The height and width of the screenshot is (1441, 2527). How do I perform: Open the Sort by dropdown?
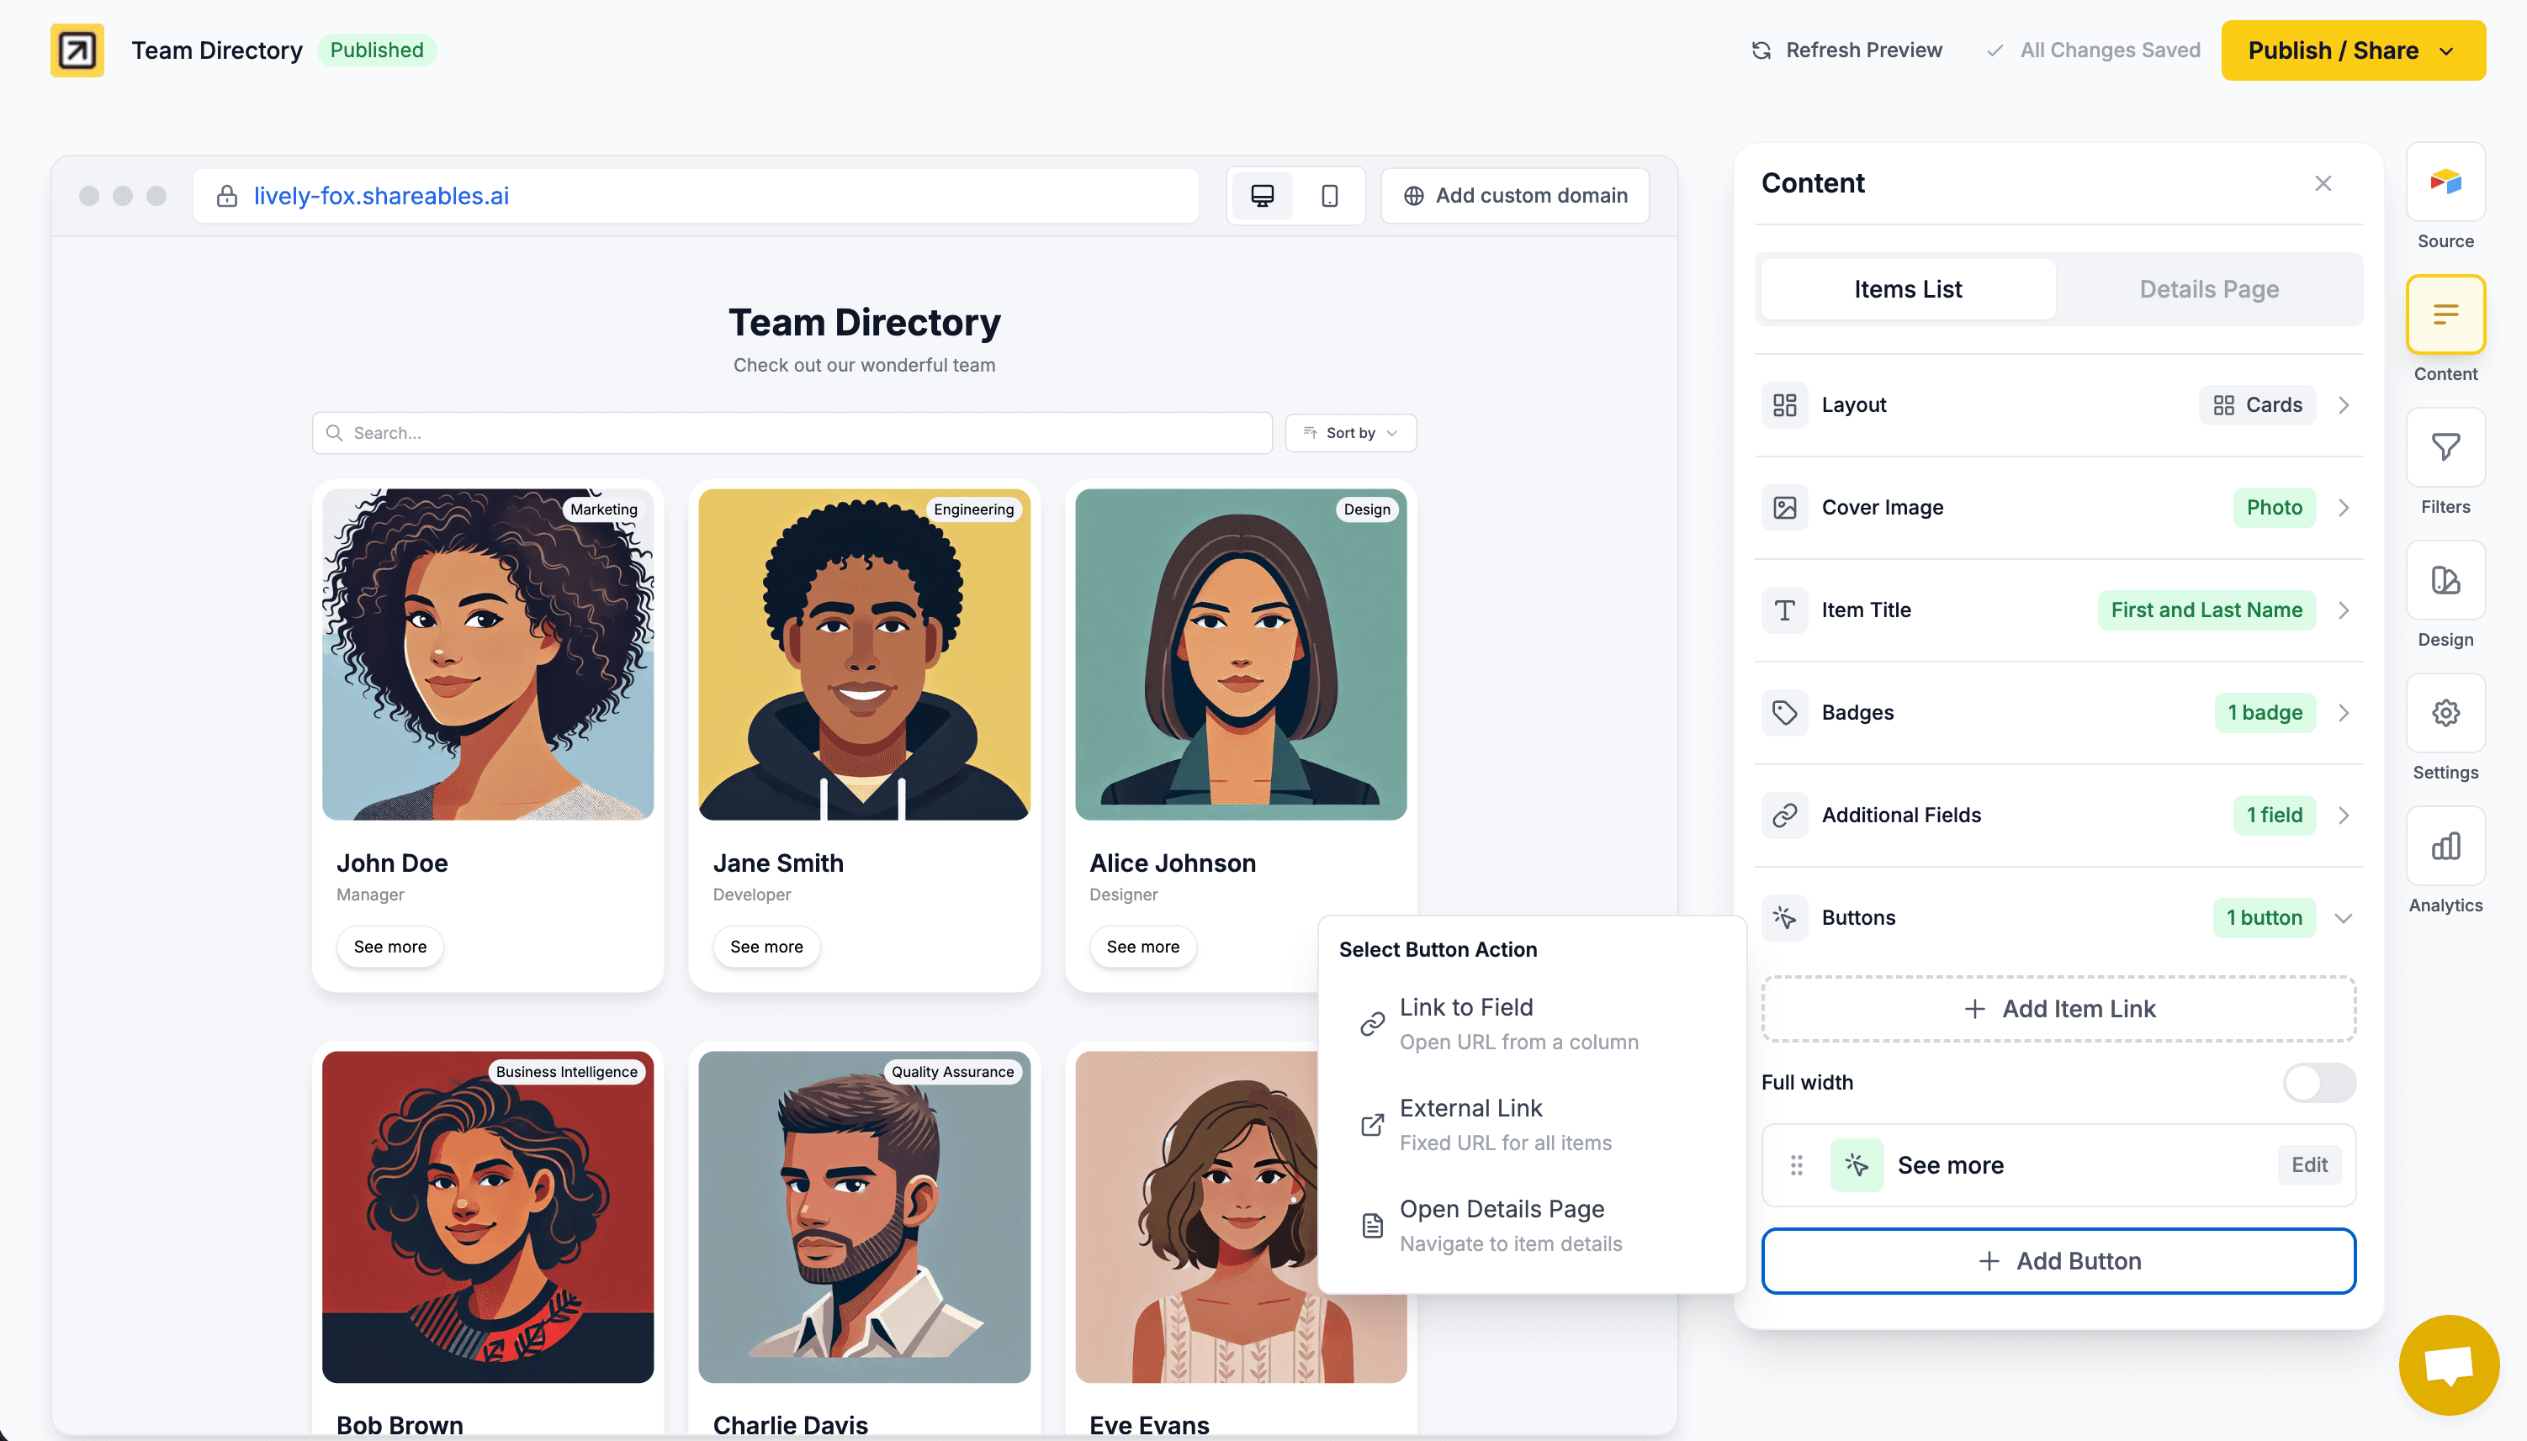pyautogui.click(x=1351, y=434)
